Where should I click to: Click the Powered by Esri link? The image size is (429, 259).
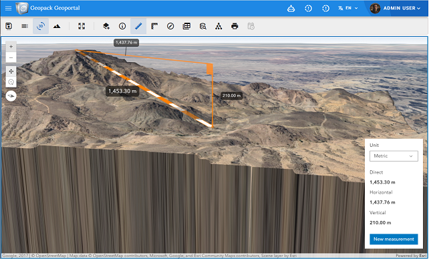pos(411,256)
